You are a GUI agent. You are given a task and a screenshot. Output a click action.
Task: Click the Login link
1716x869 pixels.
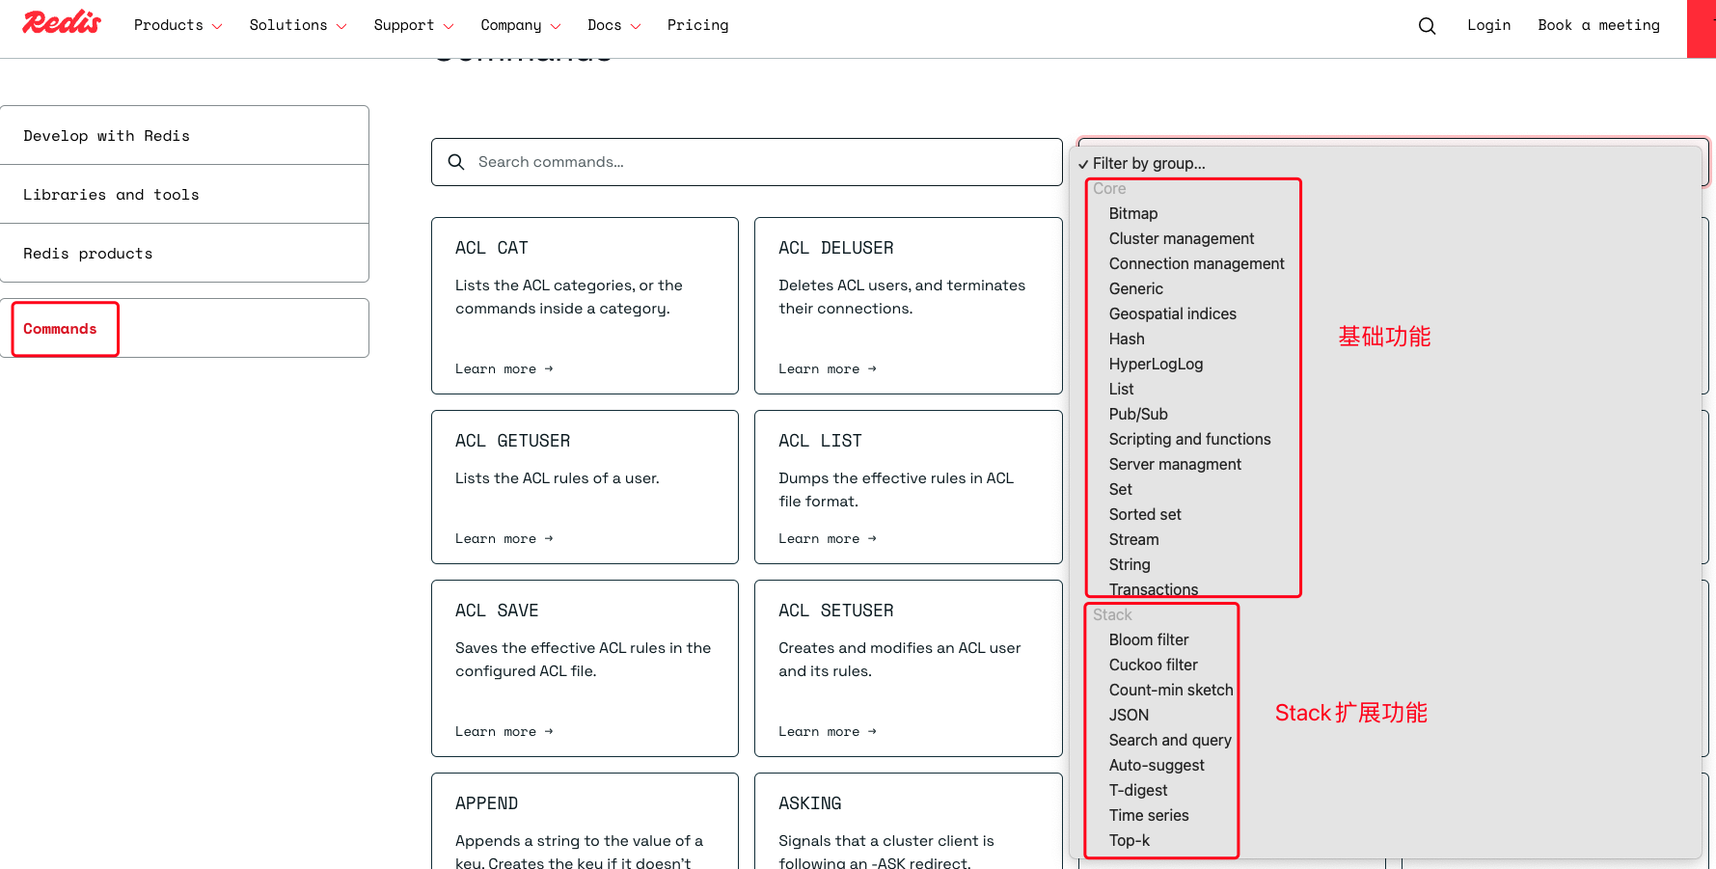tap(1488, 25)
